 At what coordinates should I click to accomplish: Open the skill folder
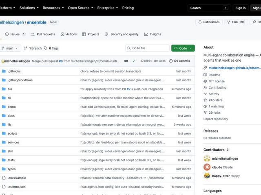click(10, 151)
